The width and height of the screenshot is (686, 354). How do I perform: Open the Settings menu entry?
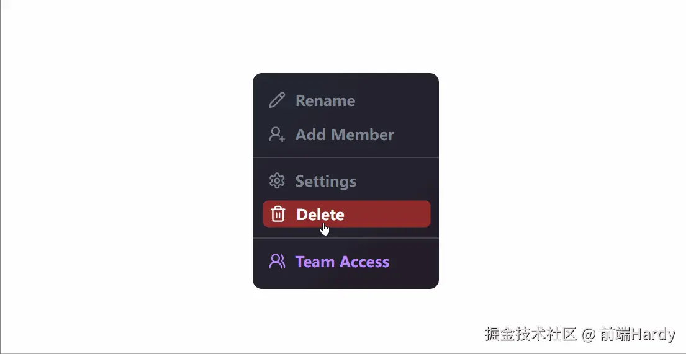point(326,181)
